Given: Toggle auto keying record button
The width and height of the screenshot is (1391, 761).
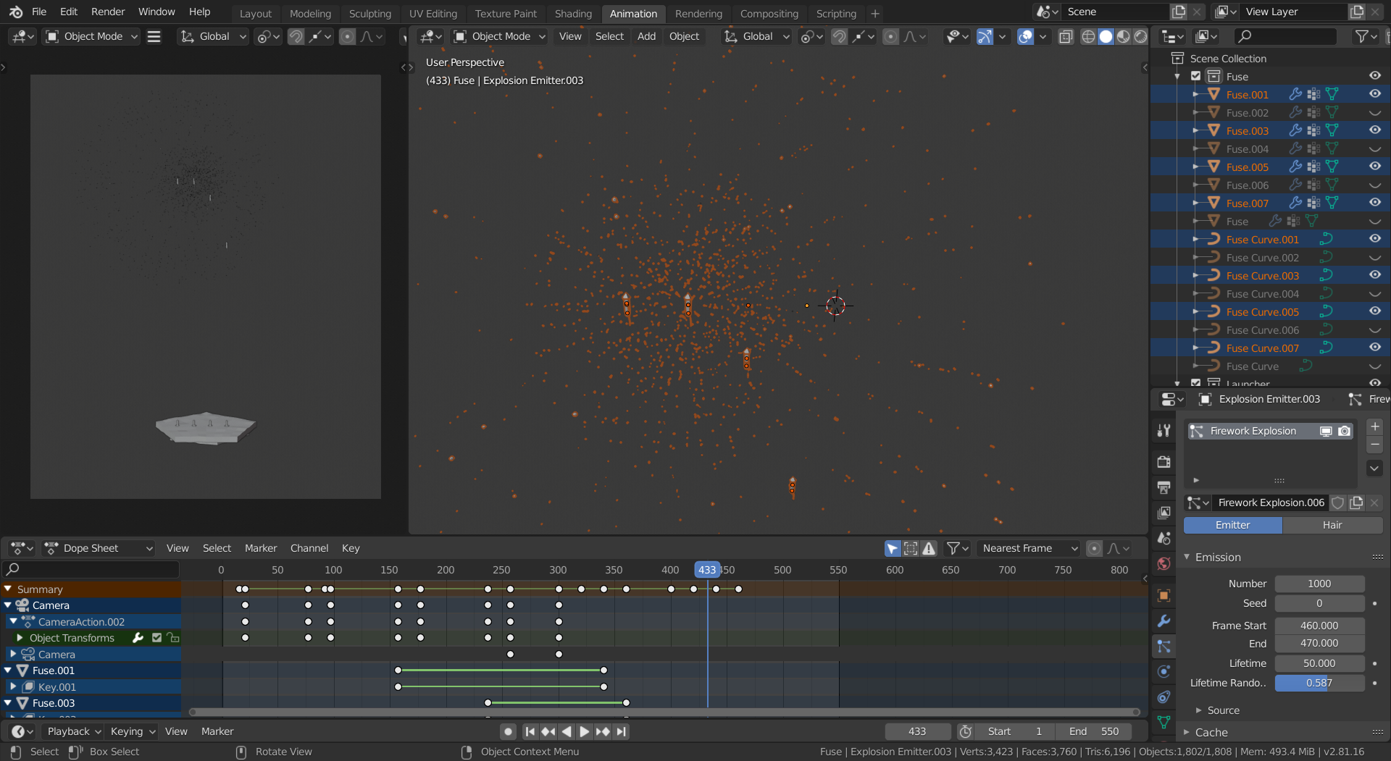Looking at the screenshot, I should click(x=509, y=731).
